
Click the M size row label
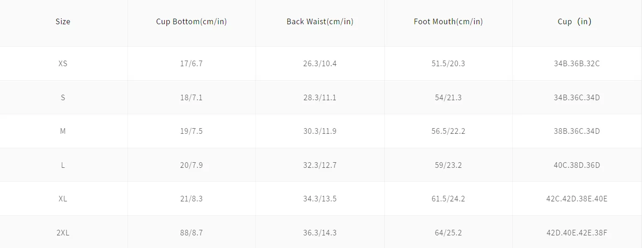[x=63, y=131]
